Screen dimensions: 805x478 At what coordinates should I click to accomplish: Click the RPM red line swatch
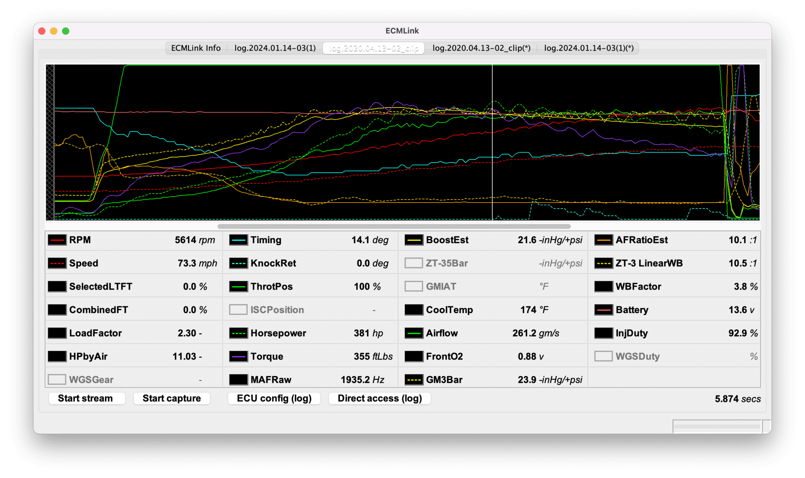pos(57,240)
